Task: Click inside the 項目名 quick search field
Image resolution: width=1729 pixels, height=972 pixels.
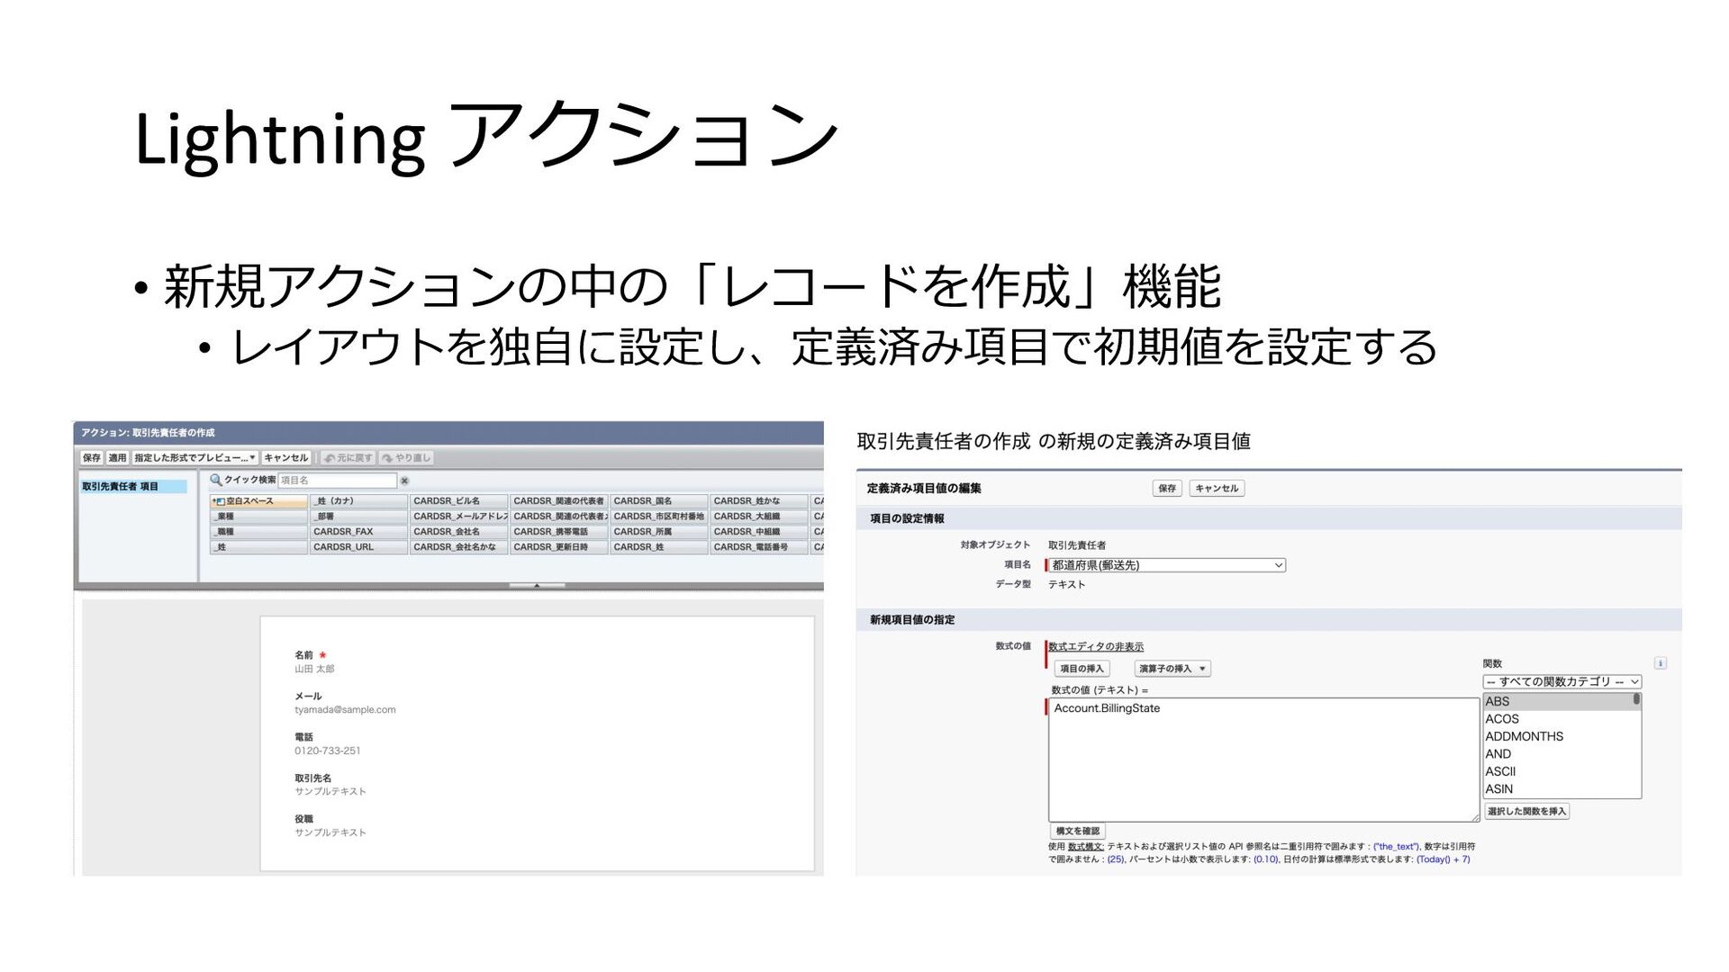Action: point(337,481)
